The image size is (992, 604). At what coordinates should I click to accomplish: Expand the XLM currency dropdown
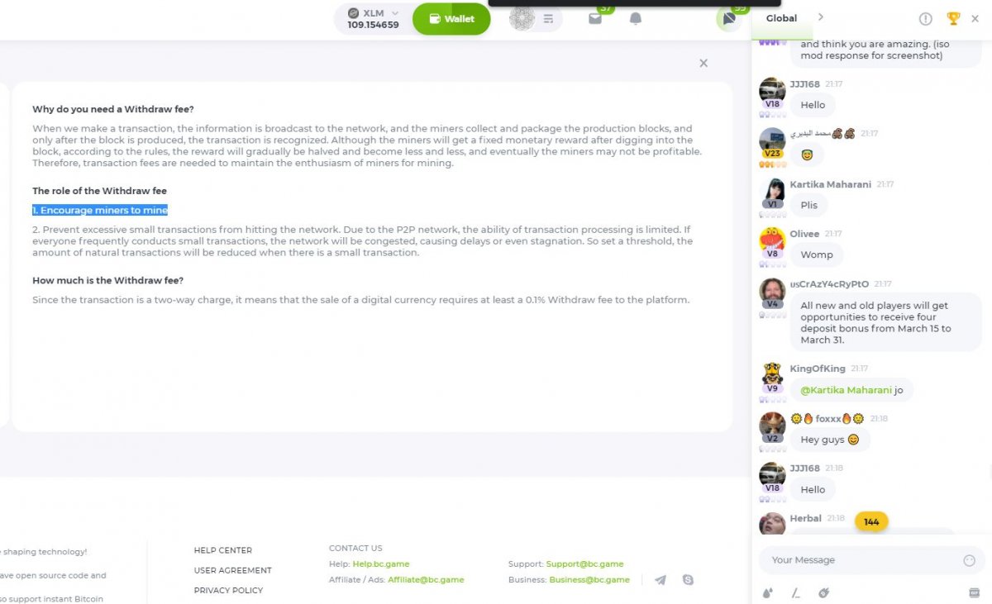pyautogui.click(x=374, y=18)
